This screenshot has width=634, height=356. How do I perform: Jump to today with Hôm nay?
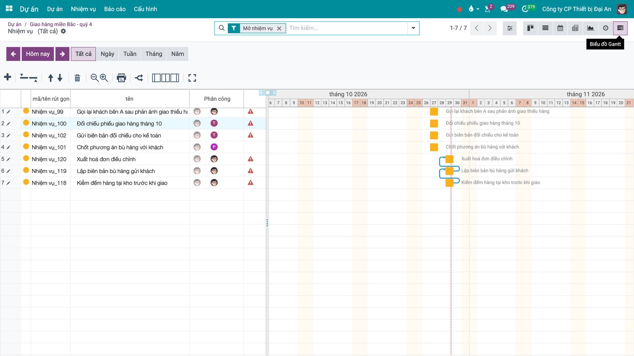coord(38,54)
